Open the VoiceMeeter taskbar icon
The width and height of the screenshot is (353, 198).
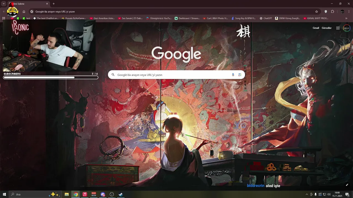tap(94, 194)
